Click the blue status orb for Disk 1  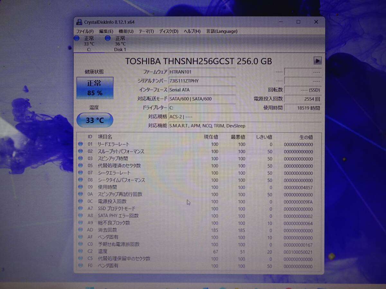[x=108, y=38]
